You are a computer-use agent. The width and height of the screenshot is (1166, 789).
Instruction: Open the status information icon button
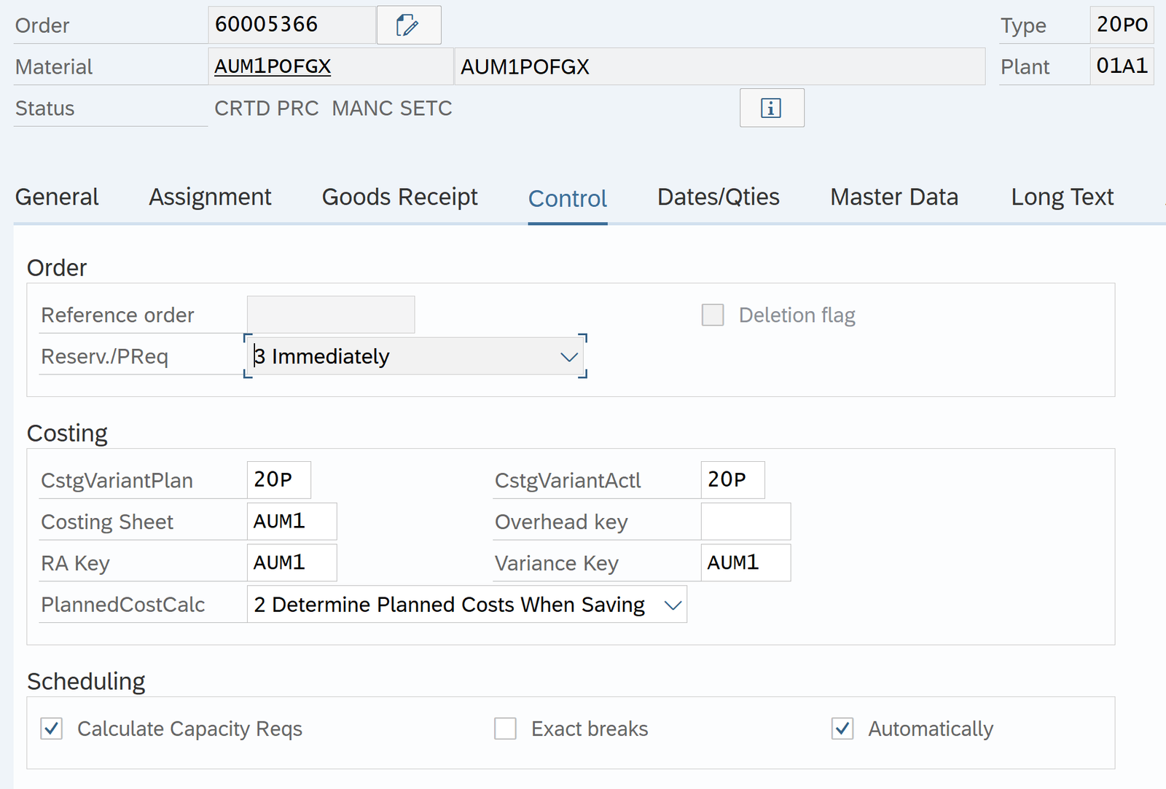click(x=771, y=108)
